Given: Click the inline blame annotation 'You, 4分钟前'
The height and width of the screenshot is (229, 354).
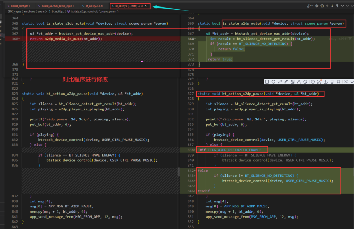Looking at the screenshot, I should (x=340, y=39).
